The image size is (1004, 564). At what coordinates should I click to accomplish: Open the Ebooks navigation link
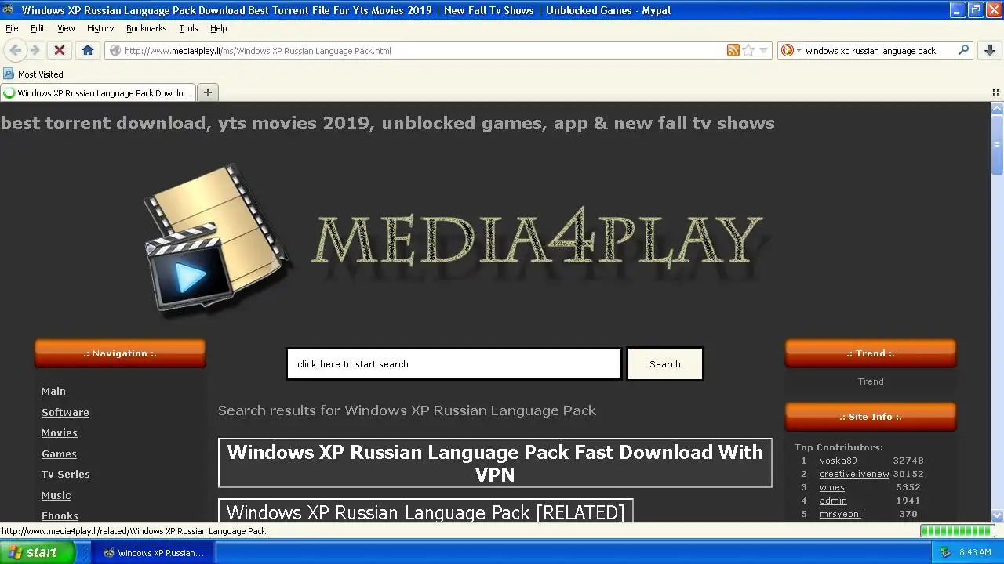[60, 515]
